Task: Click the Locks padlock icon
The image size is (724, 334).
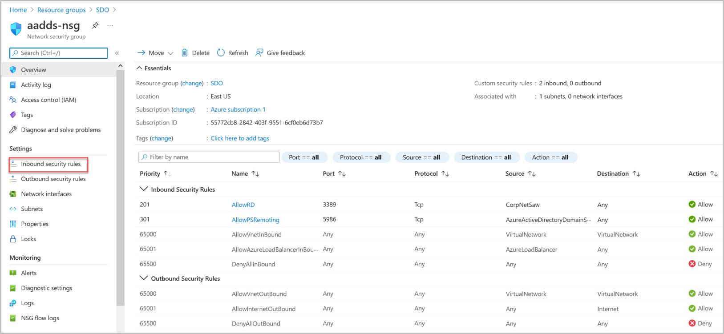Action: coord(13,239)
